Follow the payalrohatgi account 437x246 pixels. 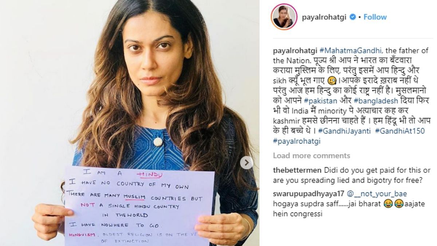[375, 17]
